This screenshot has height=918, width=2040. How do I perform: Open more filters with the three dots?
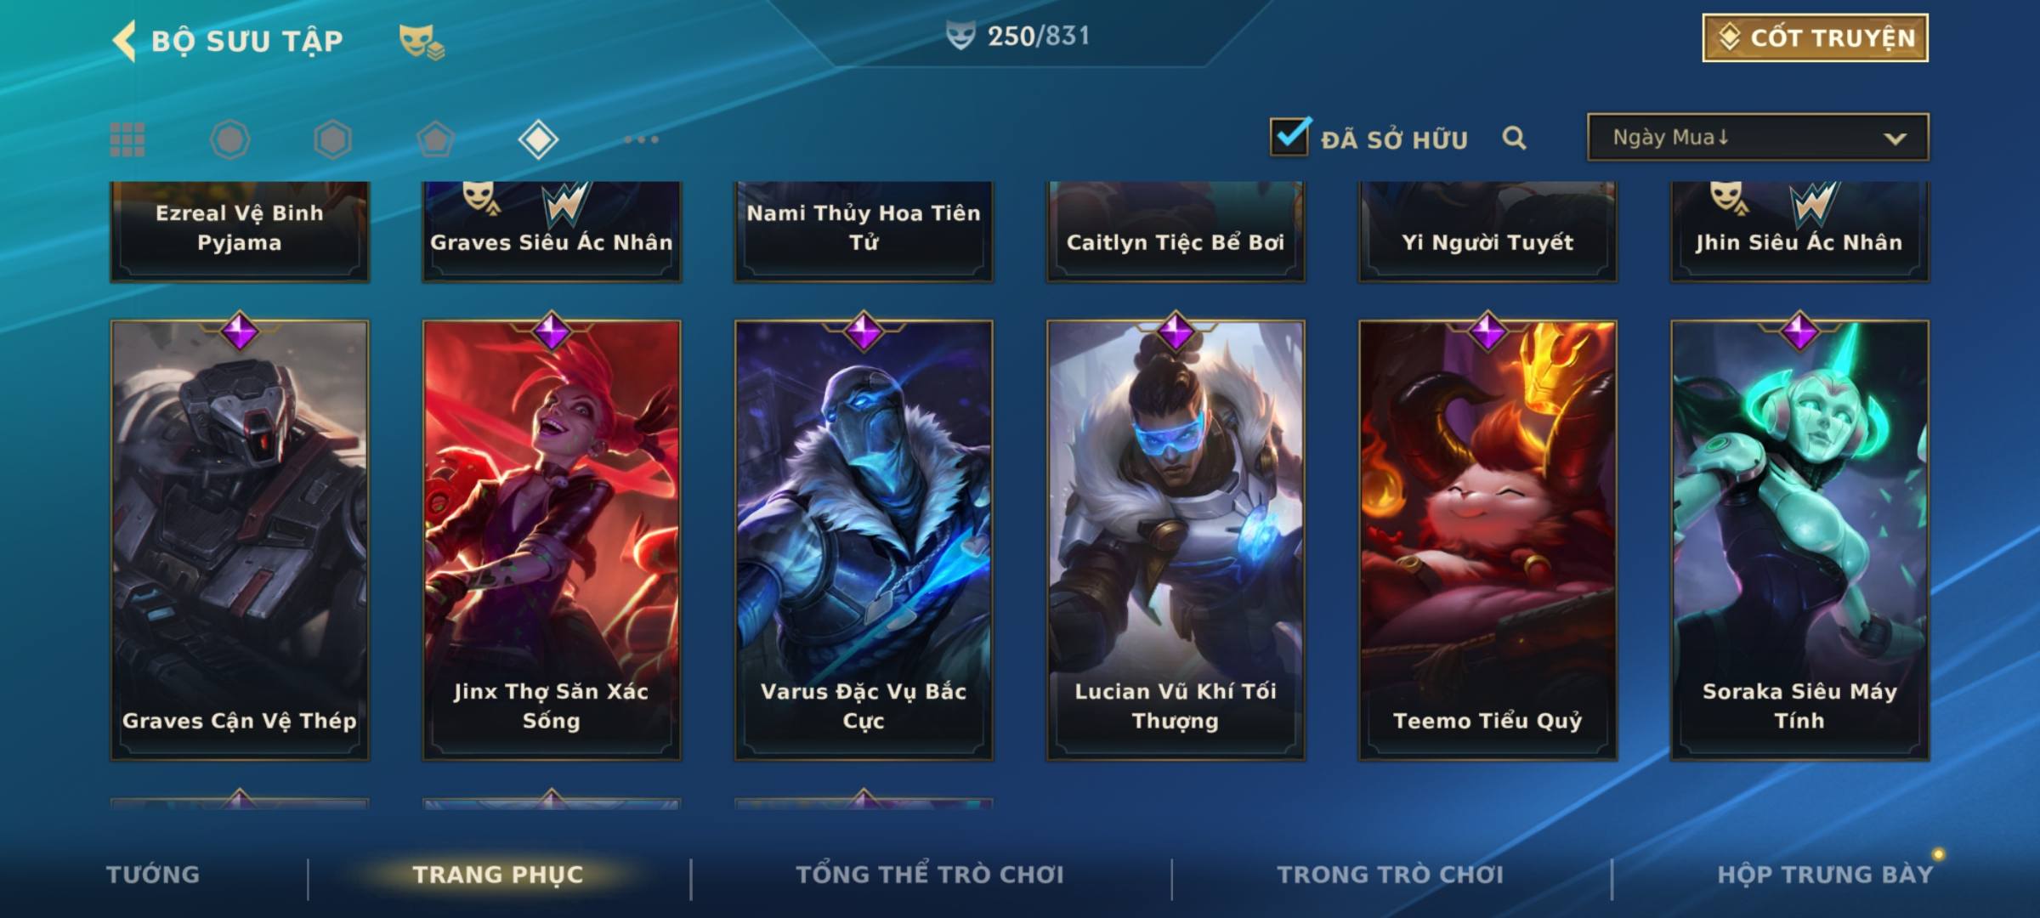(x=641, y=139)
